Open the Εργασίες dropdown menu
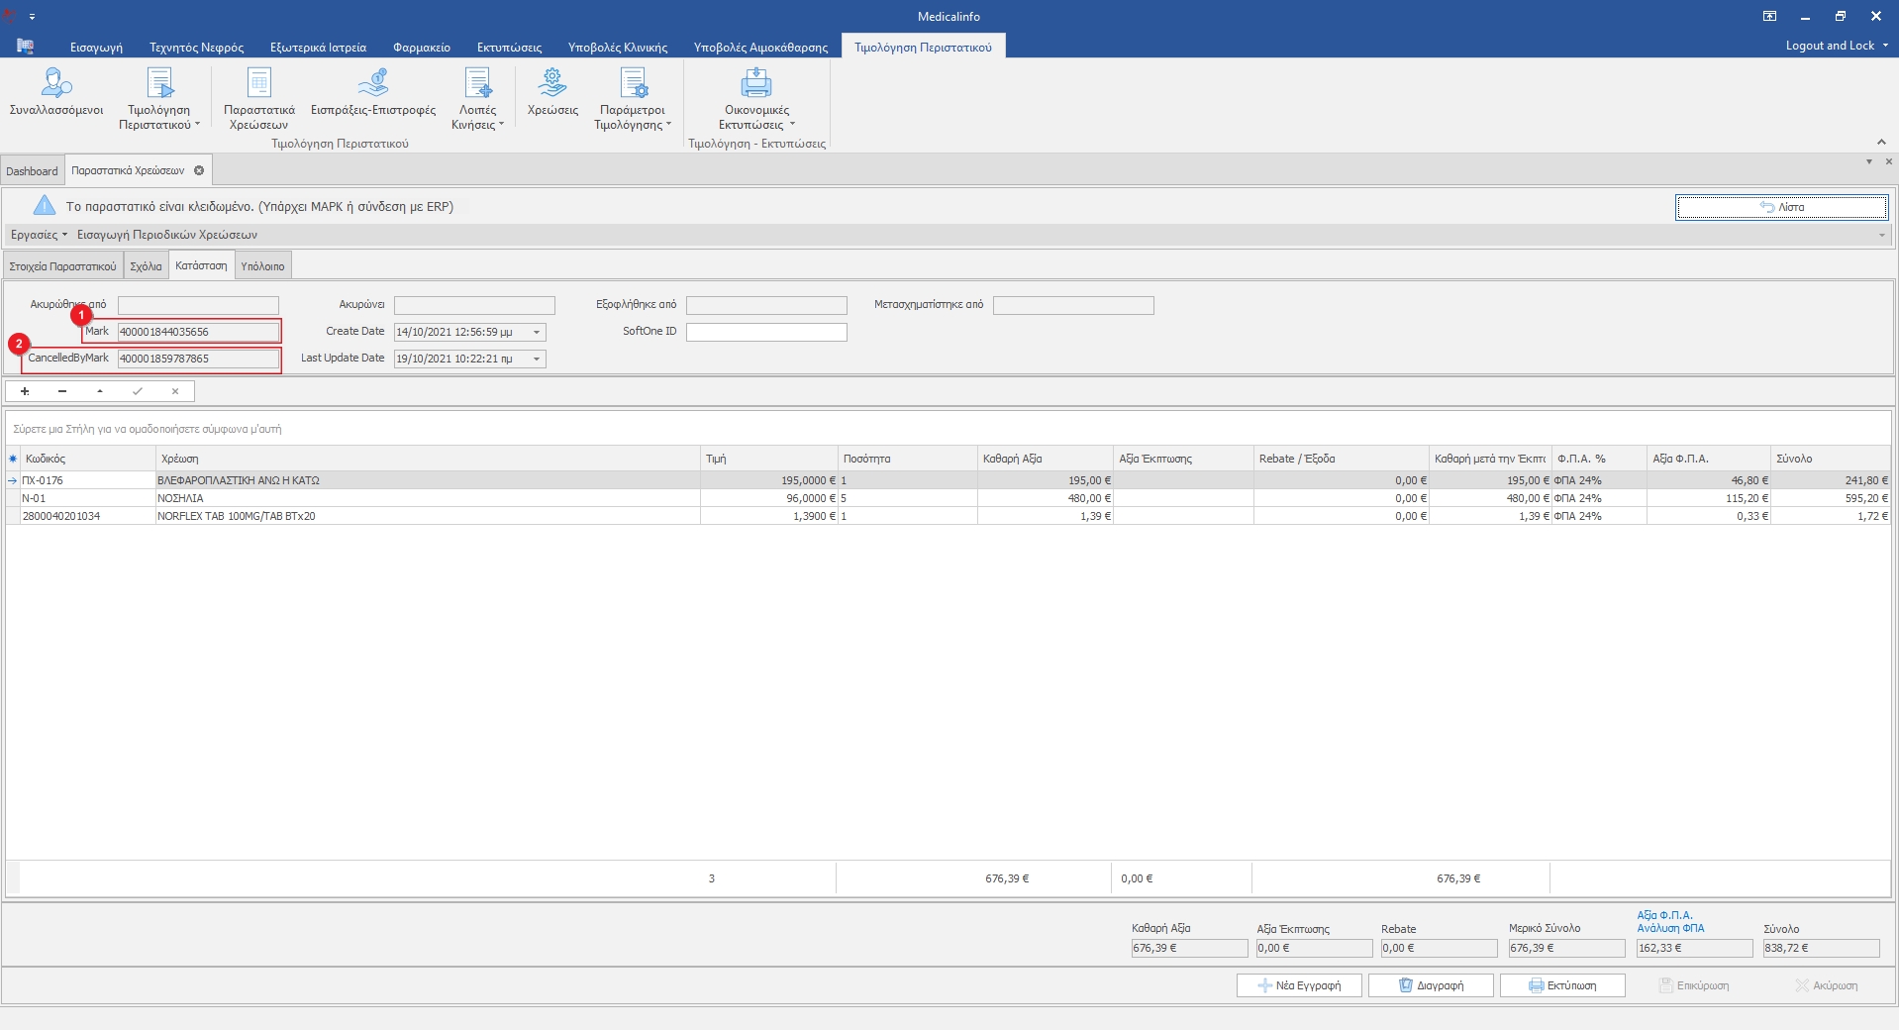Viewport: 1899px width, 1030px height. (x=39, y=235)
